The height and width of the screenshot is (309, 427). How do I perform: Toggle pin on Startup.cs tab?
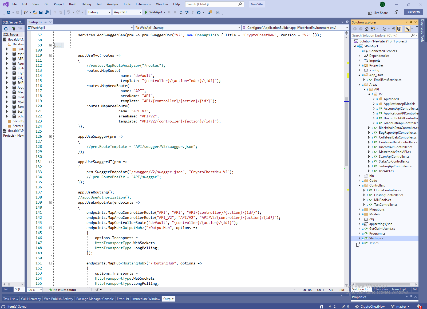tap(46, 22)
